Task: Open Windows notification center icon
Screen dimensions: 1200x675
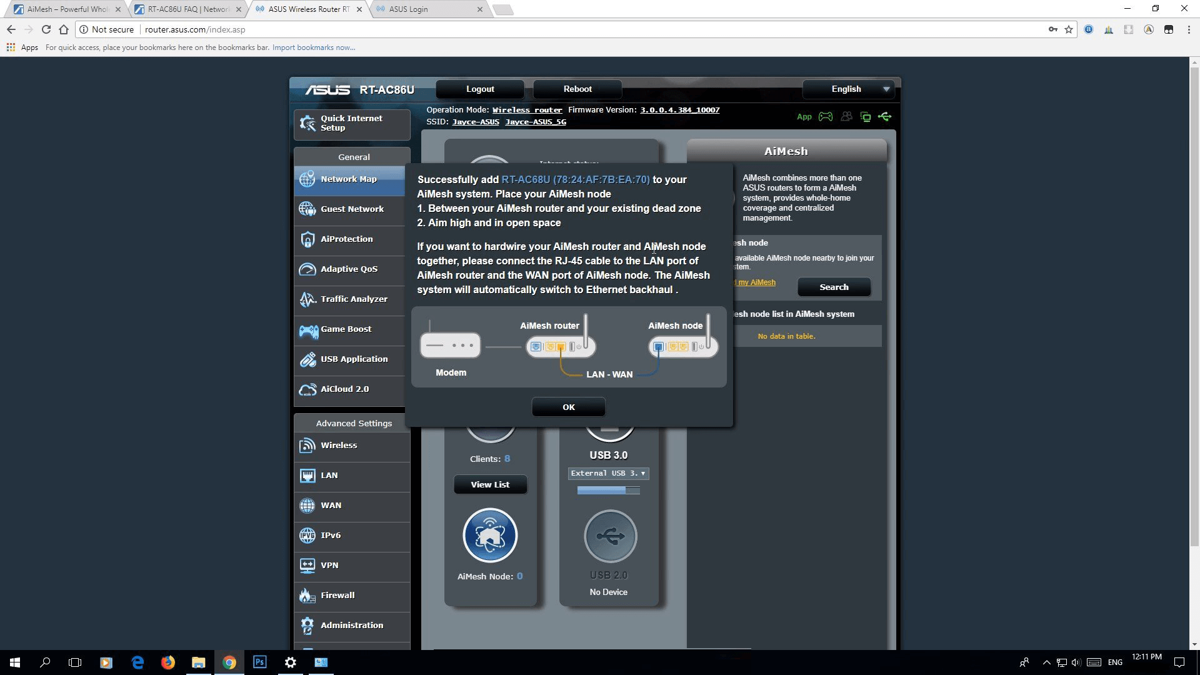Action: click(x=1179, y=662)
